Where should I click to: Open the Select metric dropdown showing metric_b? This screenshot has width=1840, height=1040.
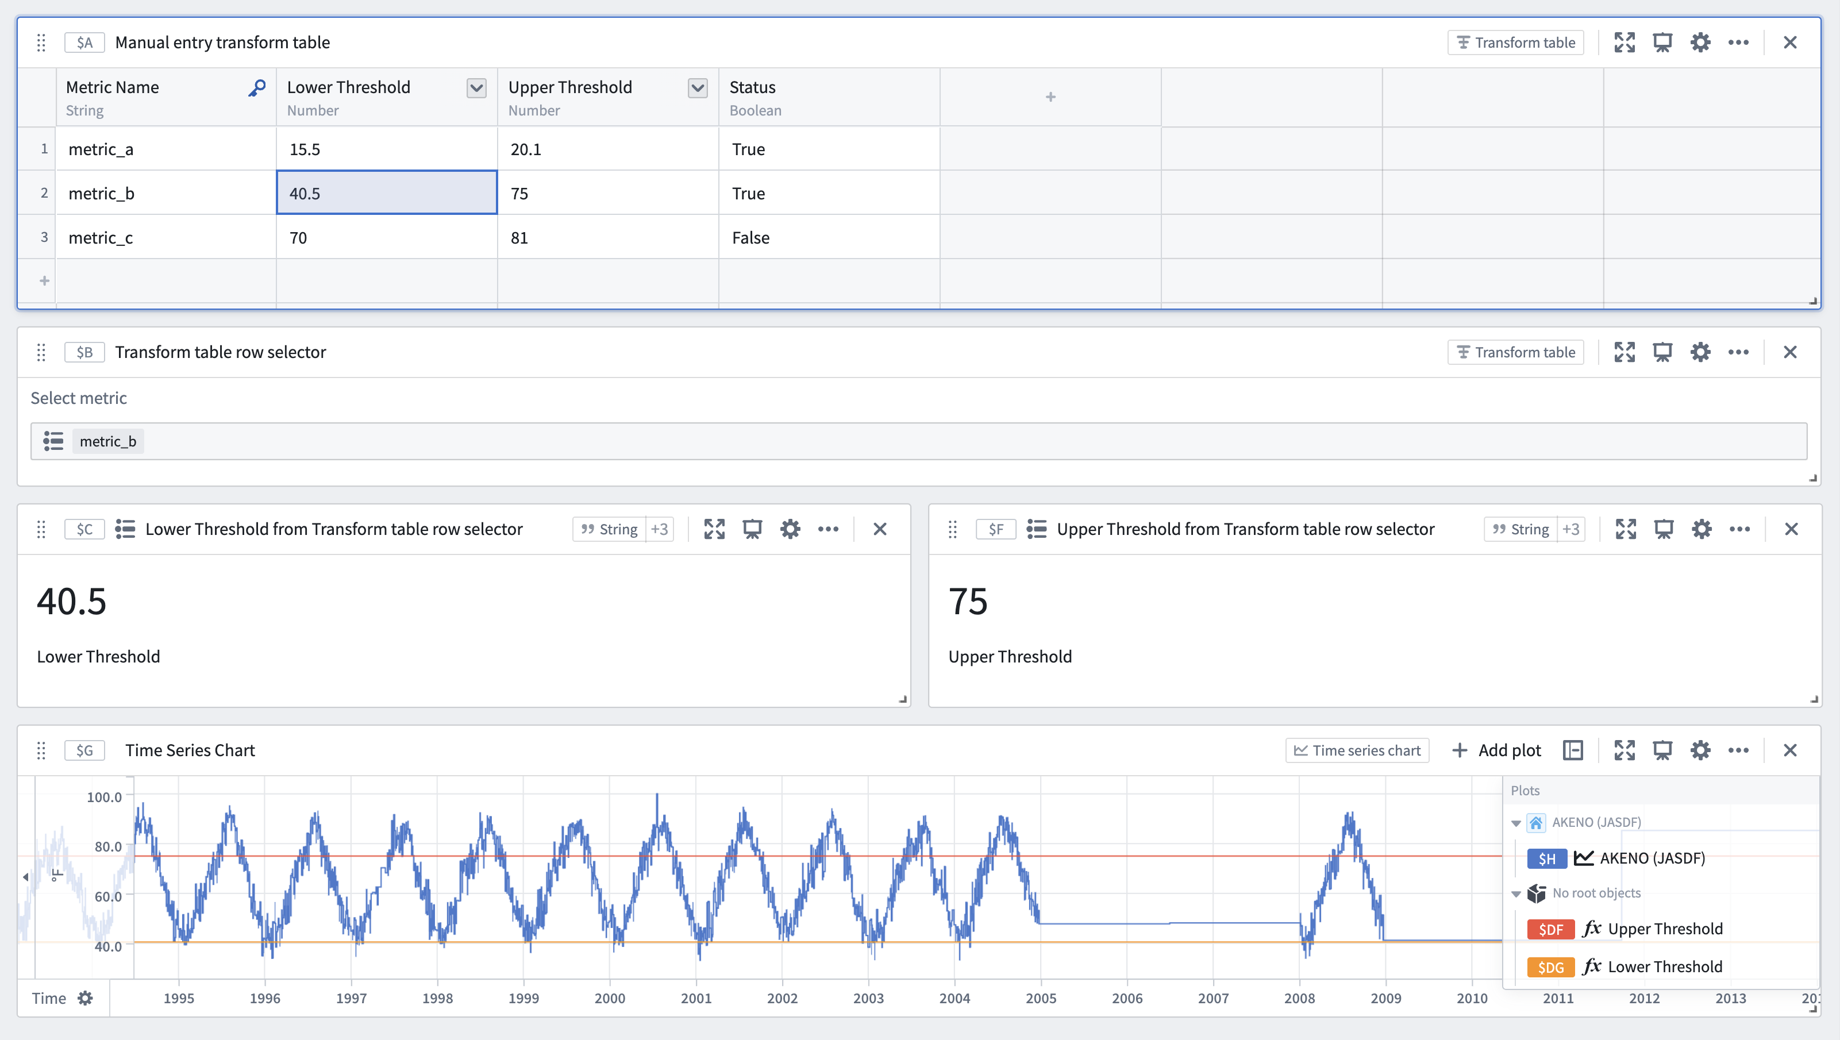919,441
